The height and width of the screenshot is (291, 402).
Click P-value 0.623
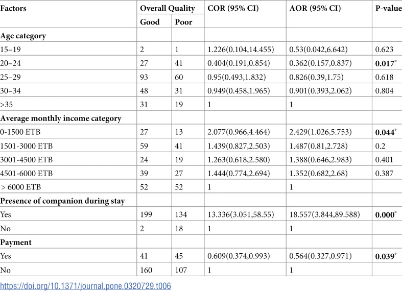384,50
